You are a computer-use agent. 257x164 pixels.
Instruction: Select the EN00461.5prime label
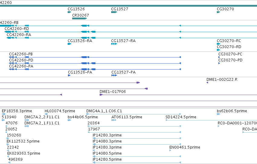(x=185, y=148)
